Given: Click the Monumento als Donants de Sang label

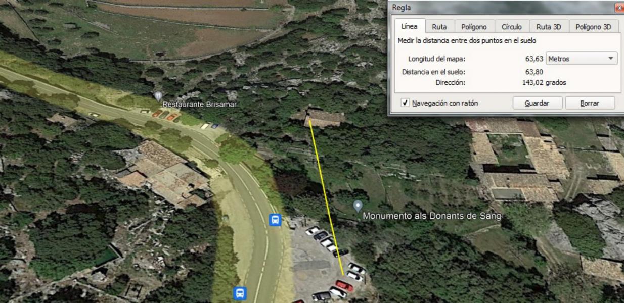Looking at the screenshot, I should pos(432,216).
